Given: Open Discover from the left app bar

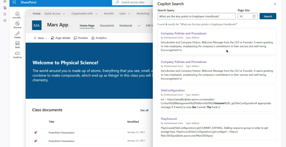Looking at the screenshot, I should (x=17, y=25).
